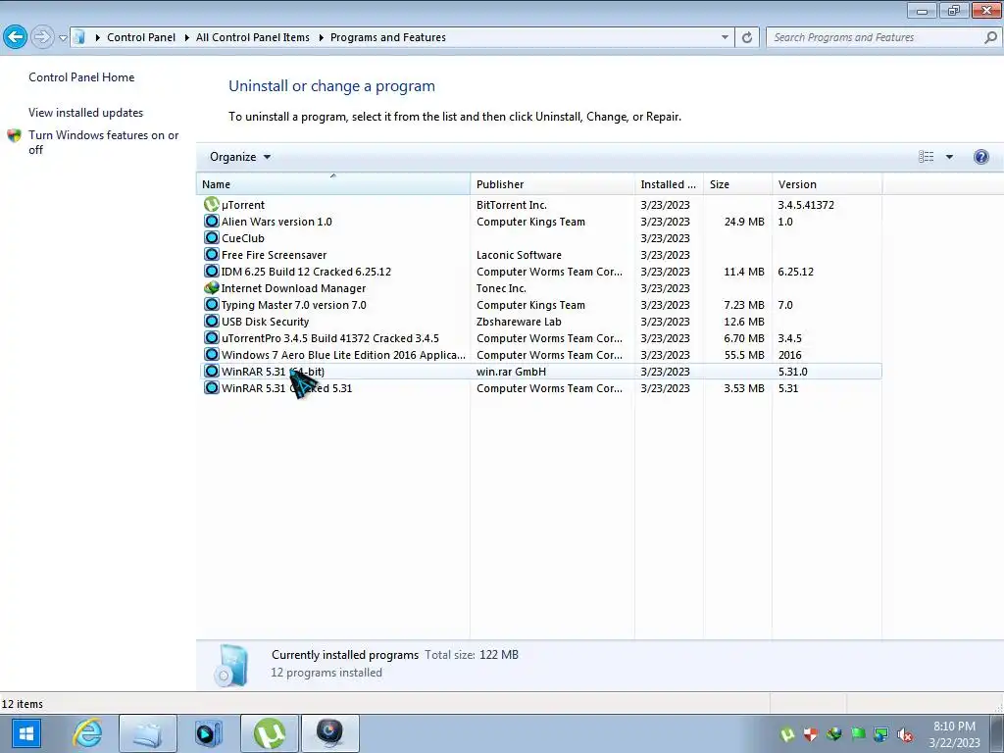The height and width of the screenshot is (753, 1004).
Task: Open Help with the question mark icon
Action: 980,157
